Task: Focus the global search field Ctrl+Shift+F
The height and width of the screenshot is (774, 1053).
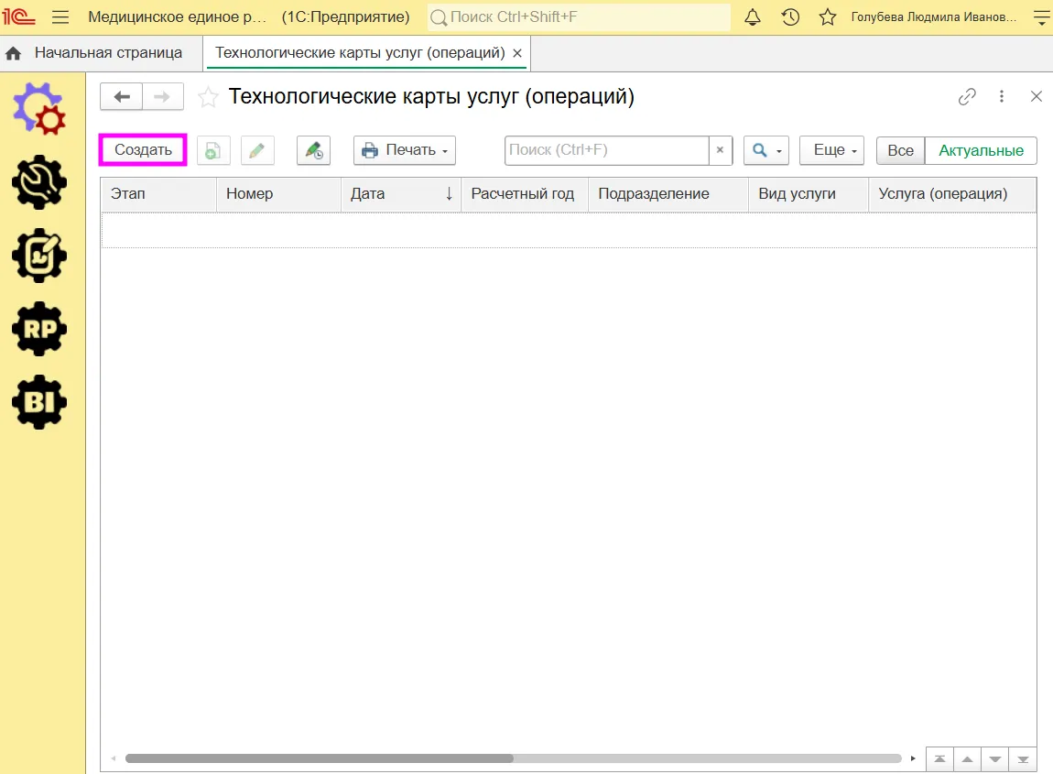Action: coord(579,17)
